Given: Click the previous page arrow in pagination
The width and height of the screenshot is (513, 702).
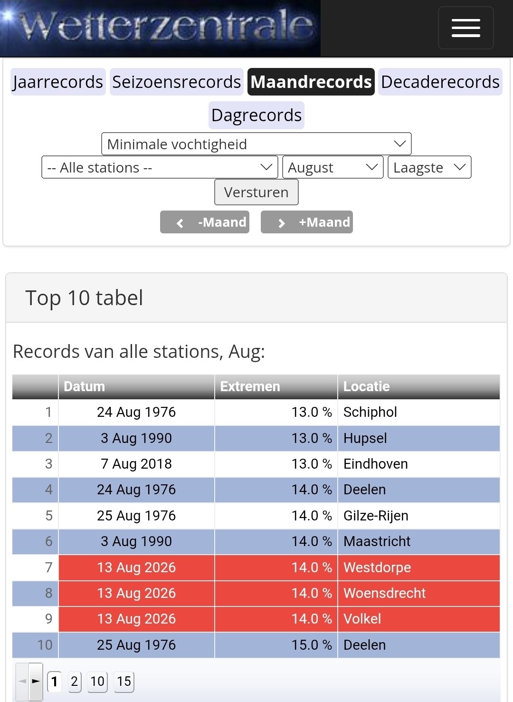Looking at the screenshot, I should tap(22, 681).
